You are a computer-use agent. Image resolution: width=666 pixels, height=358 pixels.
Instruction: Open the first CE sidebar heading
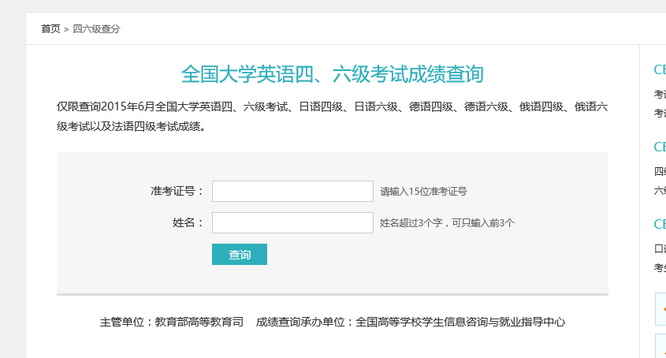point(660,69)
